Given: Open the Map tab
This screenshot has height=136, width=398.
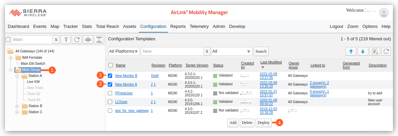Looking at the screenshot, I should pyautogui.click(x=55, y=26).
